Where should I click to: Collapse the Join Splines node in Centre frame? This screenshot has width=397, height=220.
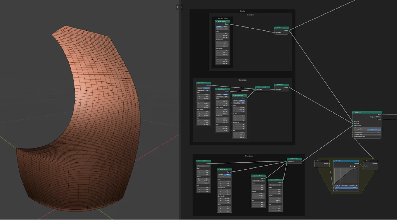point(276,28)
